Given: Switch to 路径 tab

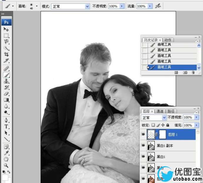Looking at the screenshot, I should point(171,111).
